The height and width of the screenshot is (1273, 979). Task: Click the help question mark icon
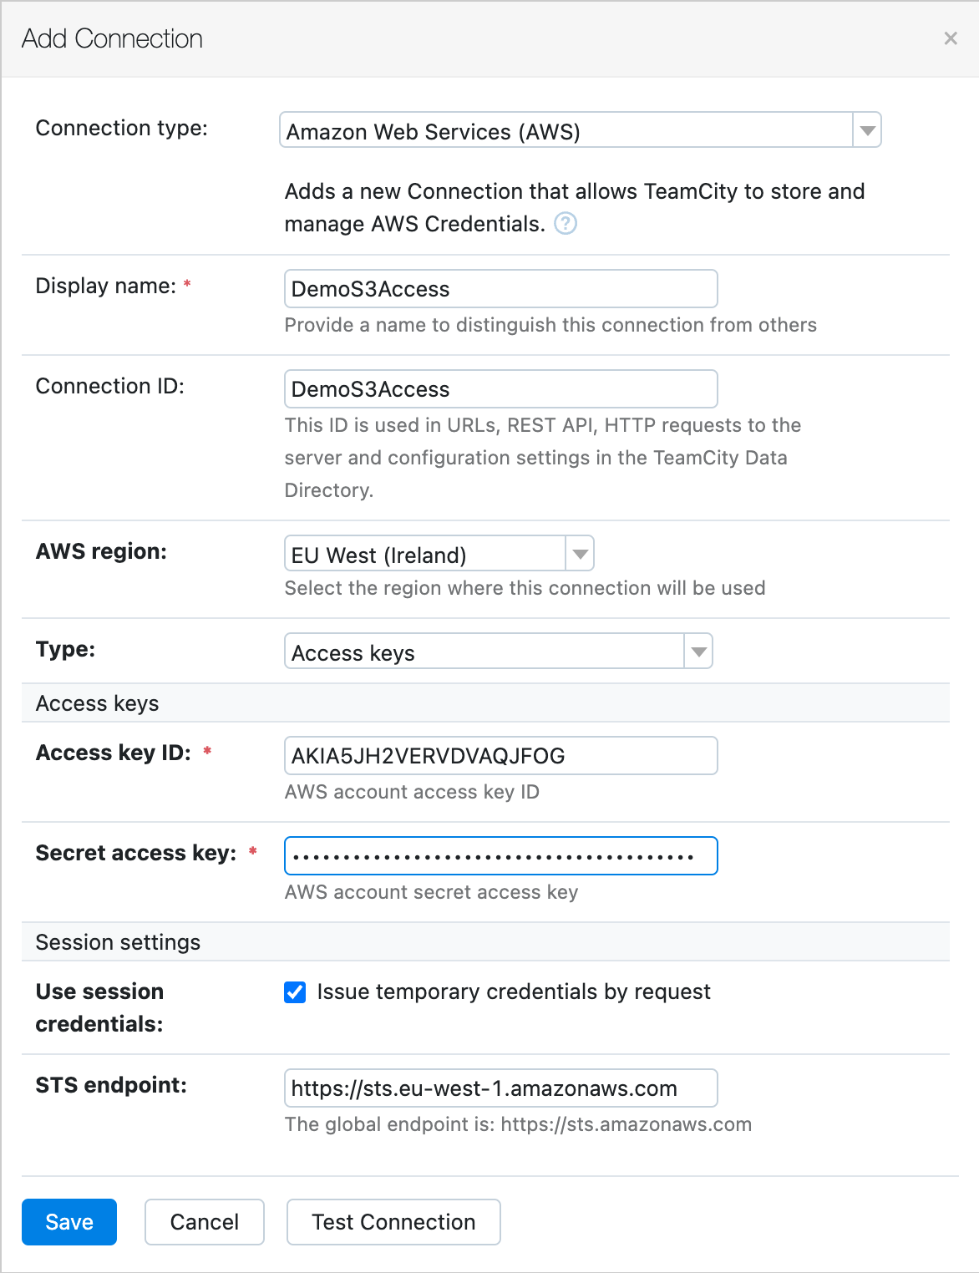point(566,224)
